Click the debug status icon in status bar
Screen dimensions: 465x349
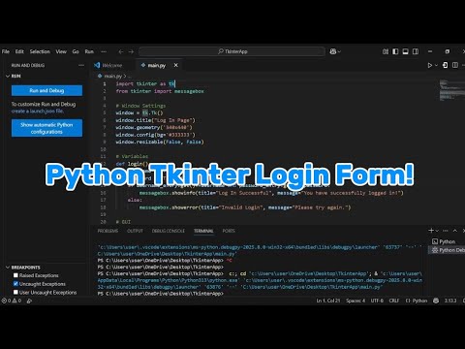tap(29, 301)
